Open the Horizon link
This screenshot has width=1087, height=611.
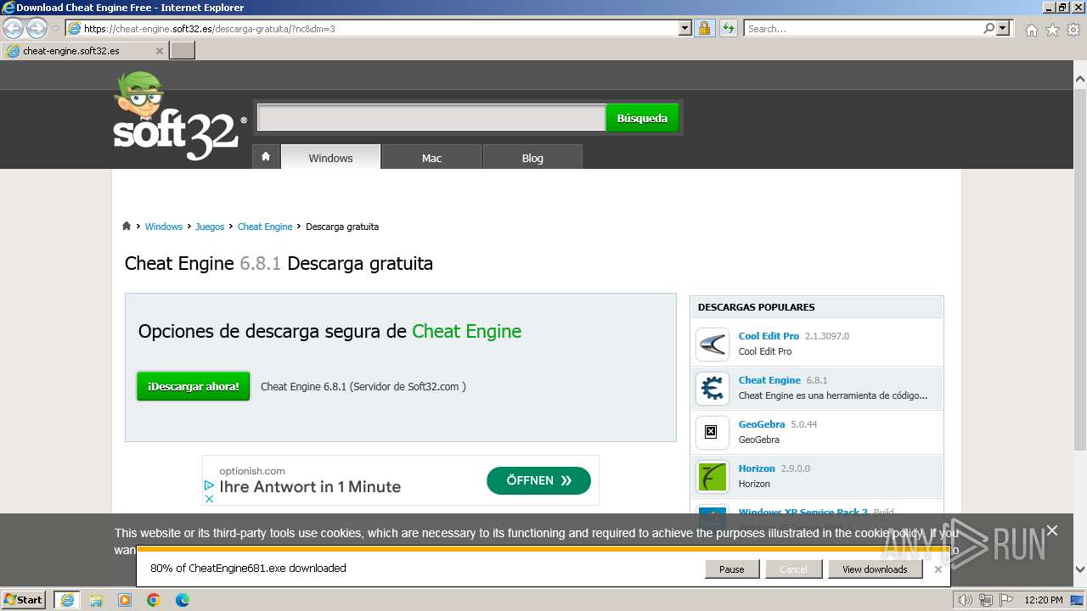click(x=757, y=468)
